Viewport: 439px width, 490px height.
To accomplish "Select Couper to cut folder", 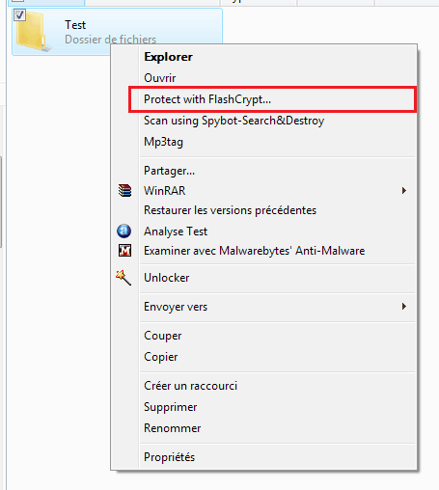I will [x=163, y=336].
